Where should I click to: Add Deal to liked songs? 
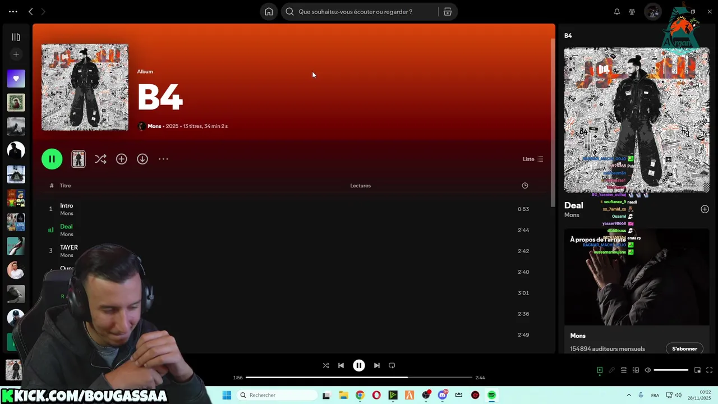705,209
